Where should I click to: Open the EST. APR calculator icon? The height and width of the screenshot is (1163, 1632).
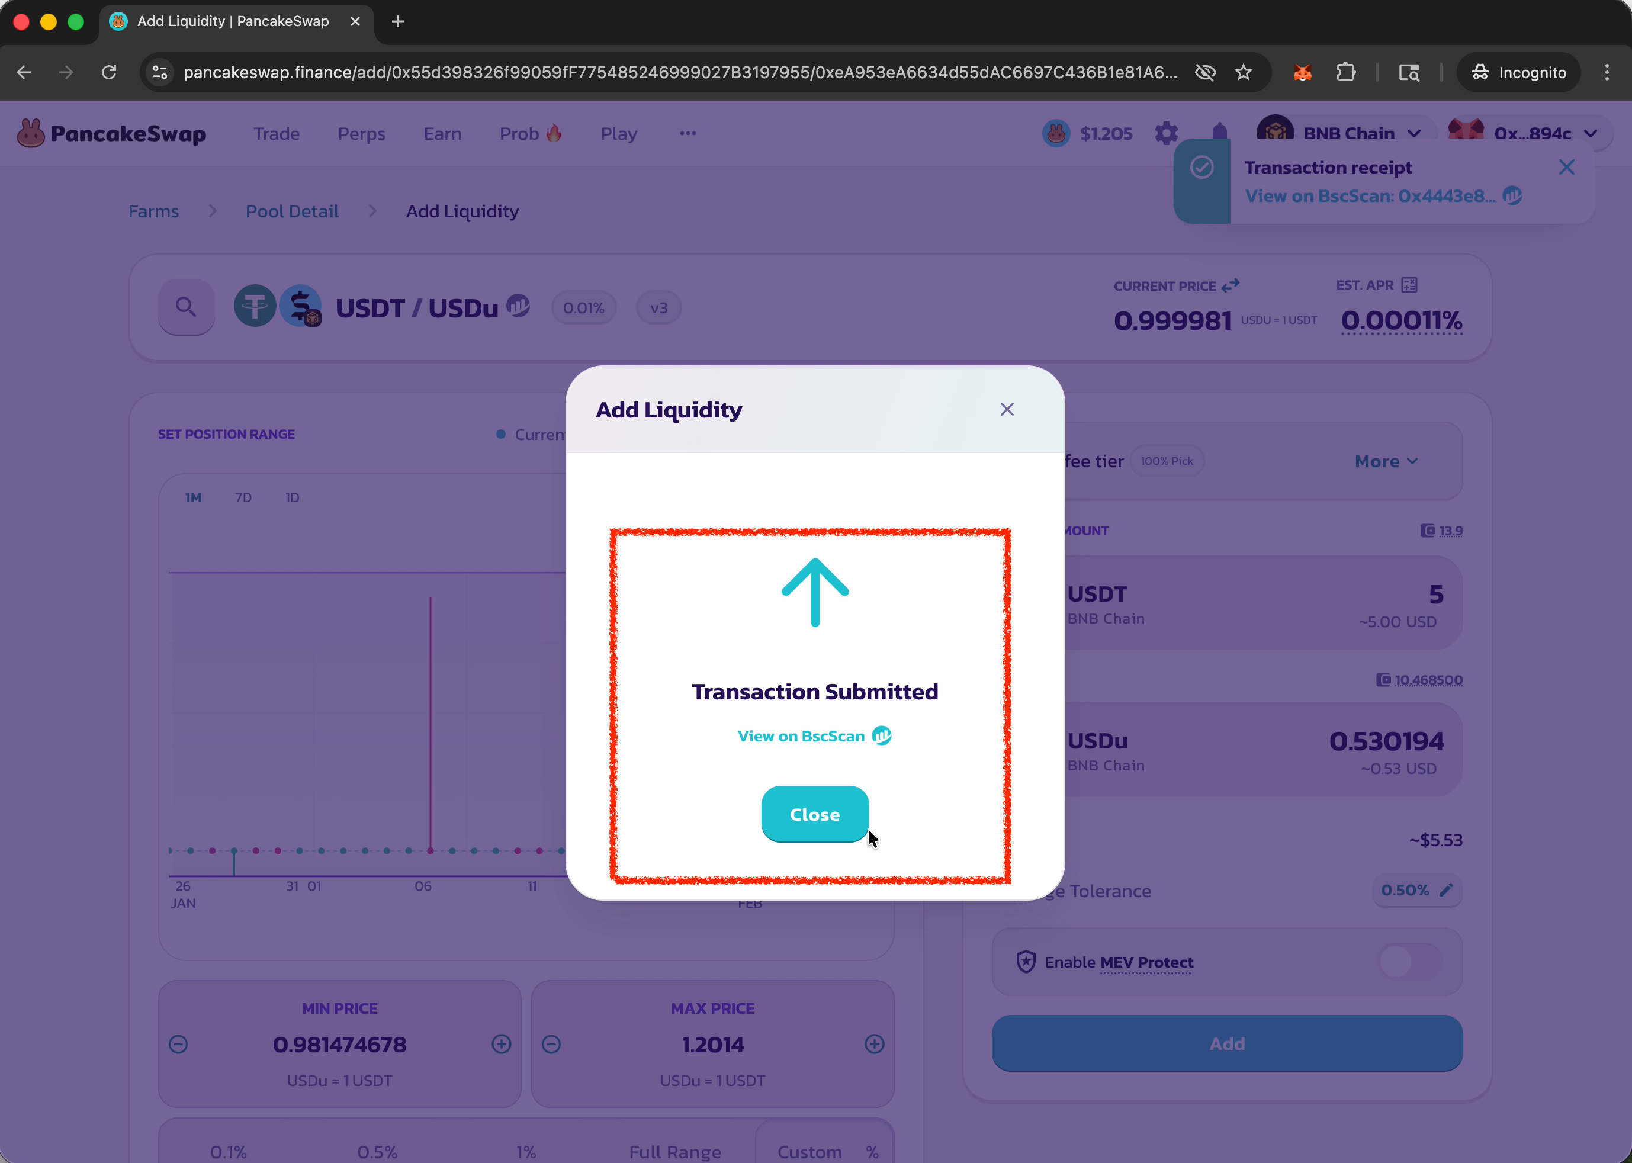[x=1409, y=285]
